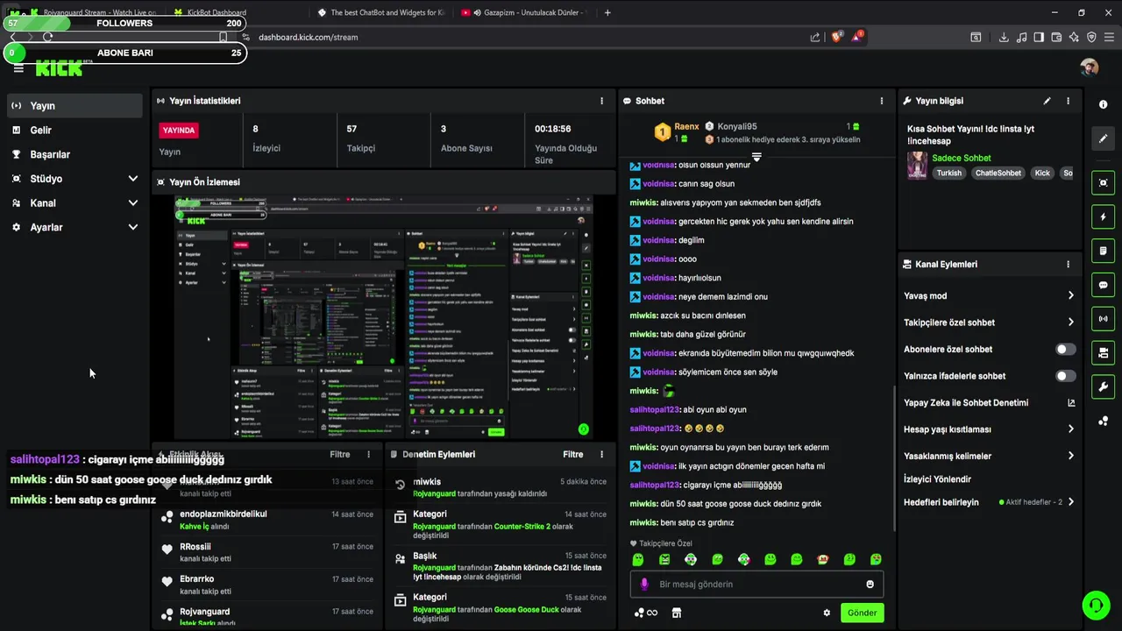Viewport: 1122px width, 631px height.
Task: Click the Kick tag chip
Action: tap(1042, 173)
